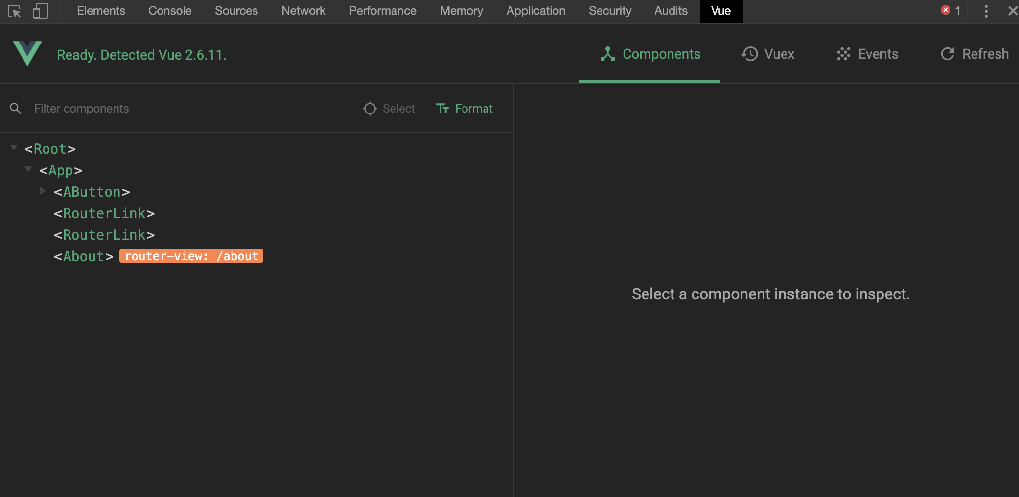The image size is (1019, 497).
Task: Select the Vue devtools tab
Action: coord(721,11)
